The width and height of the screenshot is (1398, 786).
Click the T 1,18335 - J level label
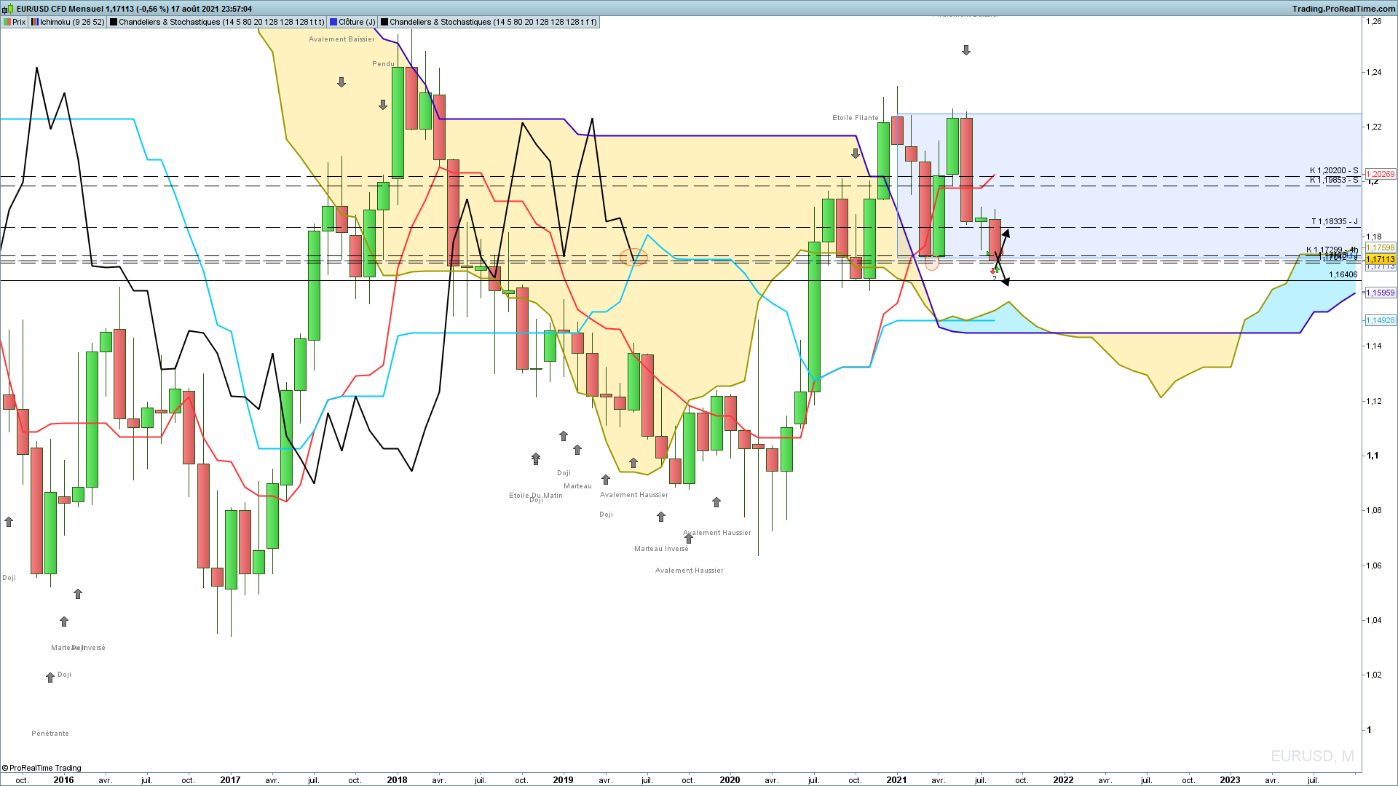click(x=1334, y=221)
